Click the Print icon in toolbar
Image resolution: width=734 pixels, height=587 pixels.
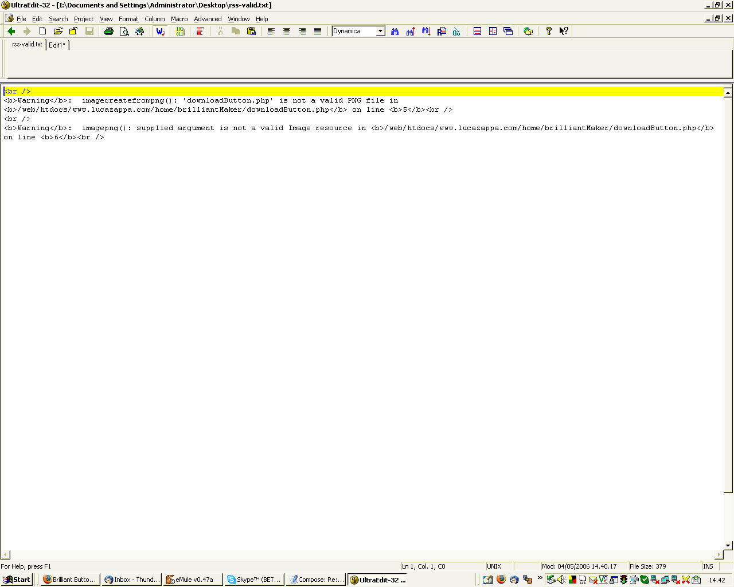coord(108,32)
